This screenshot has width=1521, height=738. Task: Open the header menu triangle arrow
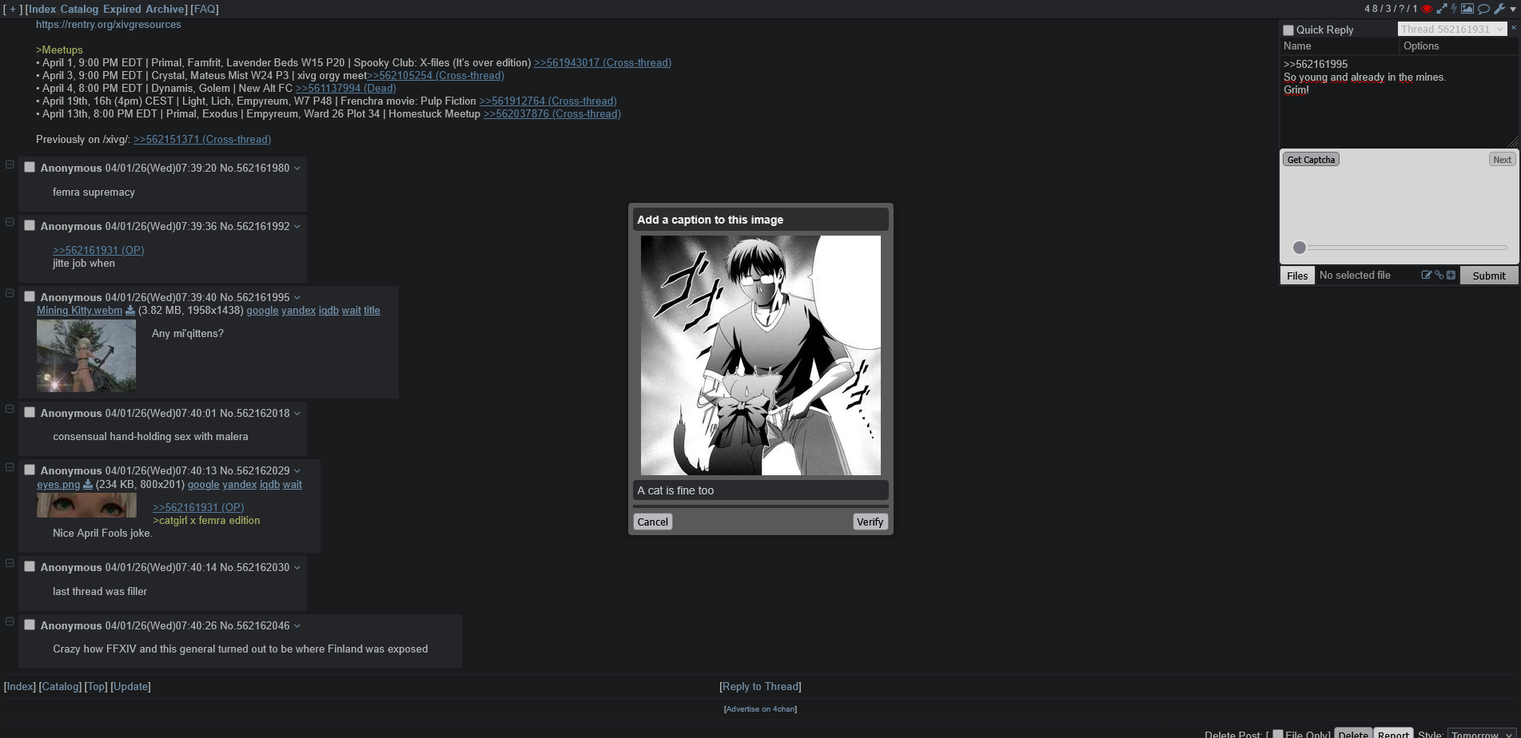click(1513, 10)
